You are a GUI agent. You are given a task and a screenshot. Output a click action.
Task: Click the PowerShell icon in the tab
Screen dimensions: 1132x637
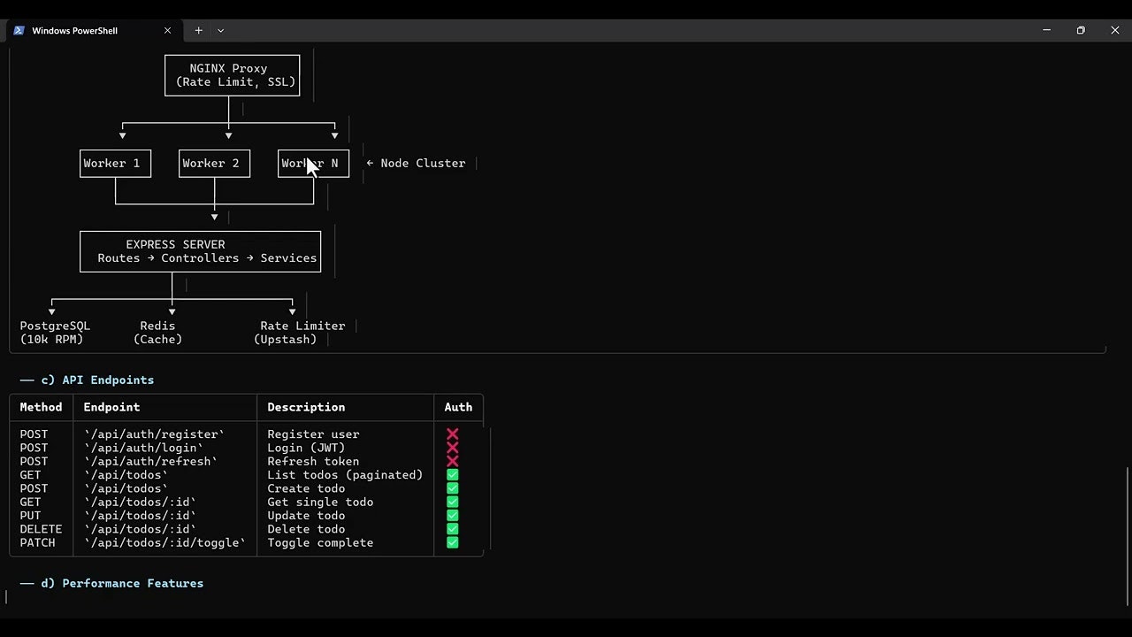19,30
